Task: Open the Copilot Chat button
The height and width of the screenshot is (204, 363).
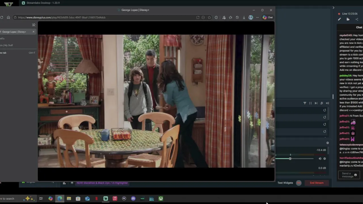Action: [x=267, y=17]
